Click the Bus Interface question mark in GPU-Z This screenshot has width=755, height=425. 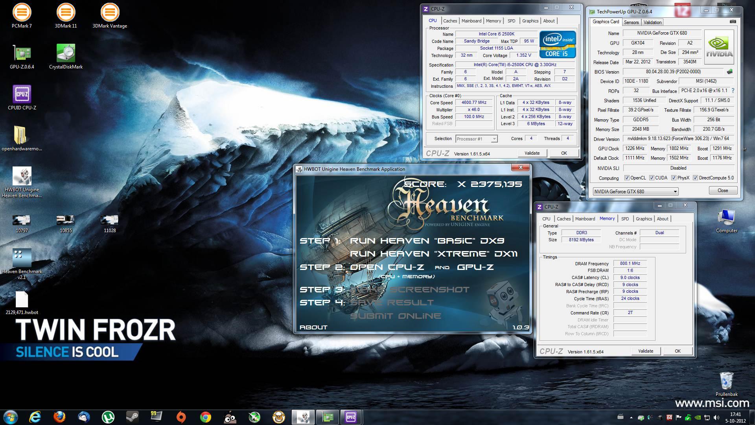coord(733,91)
